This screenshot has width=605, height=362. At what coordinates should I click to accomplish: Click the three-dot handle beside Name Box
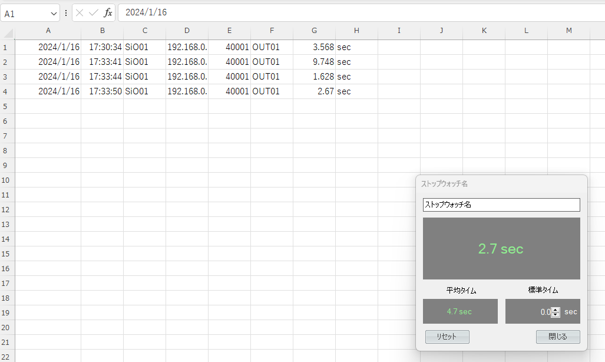66,12
